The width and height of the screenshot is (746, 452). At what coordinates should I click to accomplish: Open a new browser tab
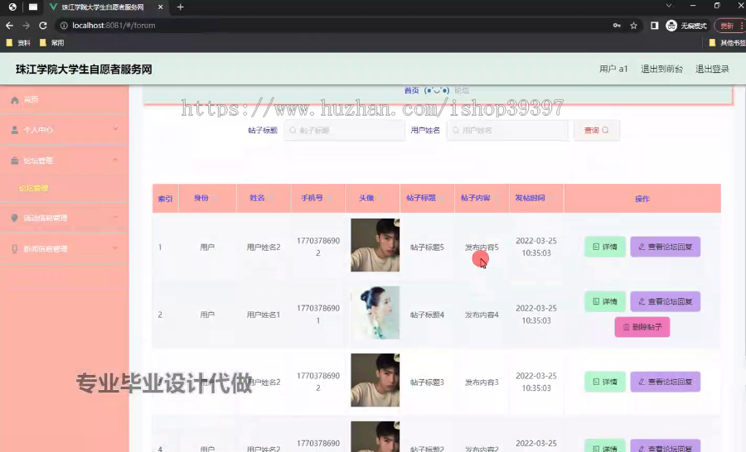[181, 7]
